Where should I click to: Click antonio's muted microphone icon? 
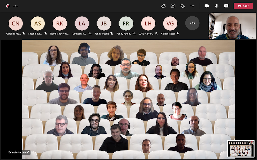[x=46, y=34]
